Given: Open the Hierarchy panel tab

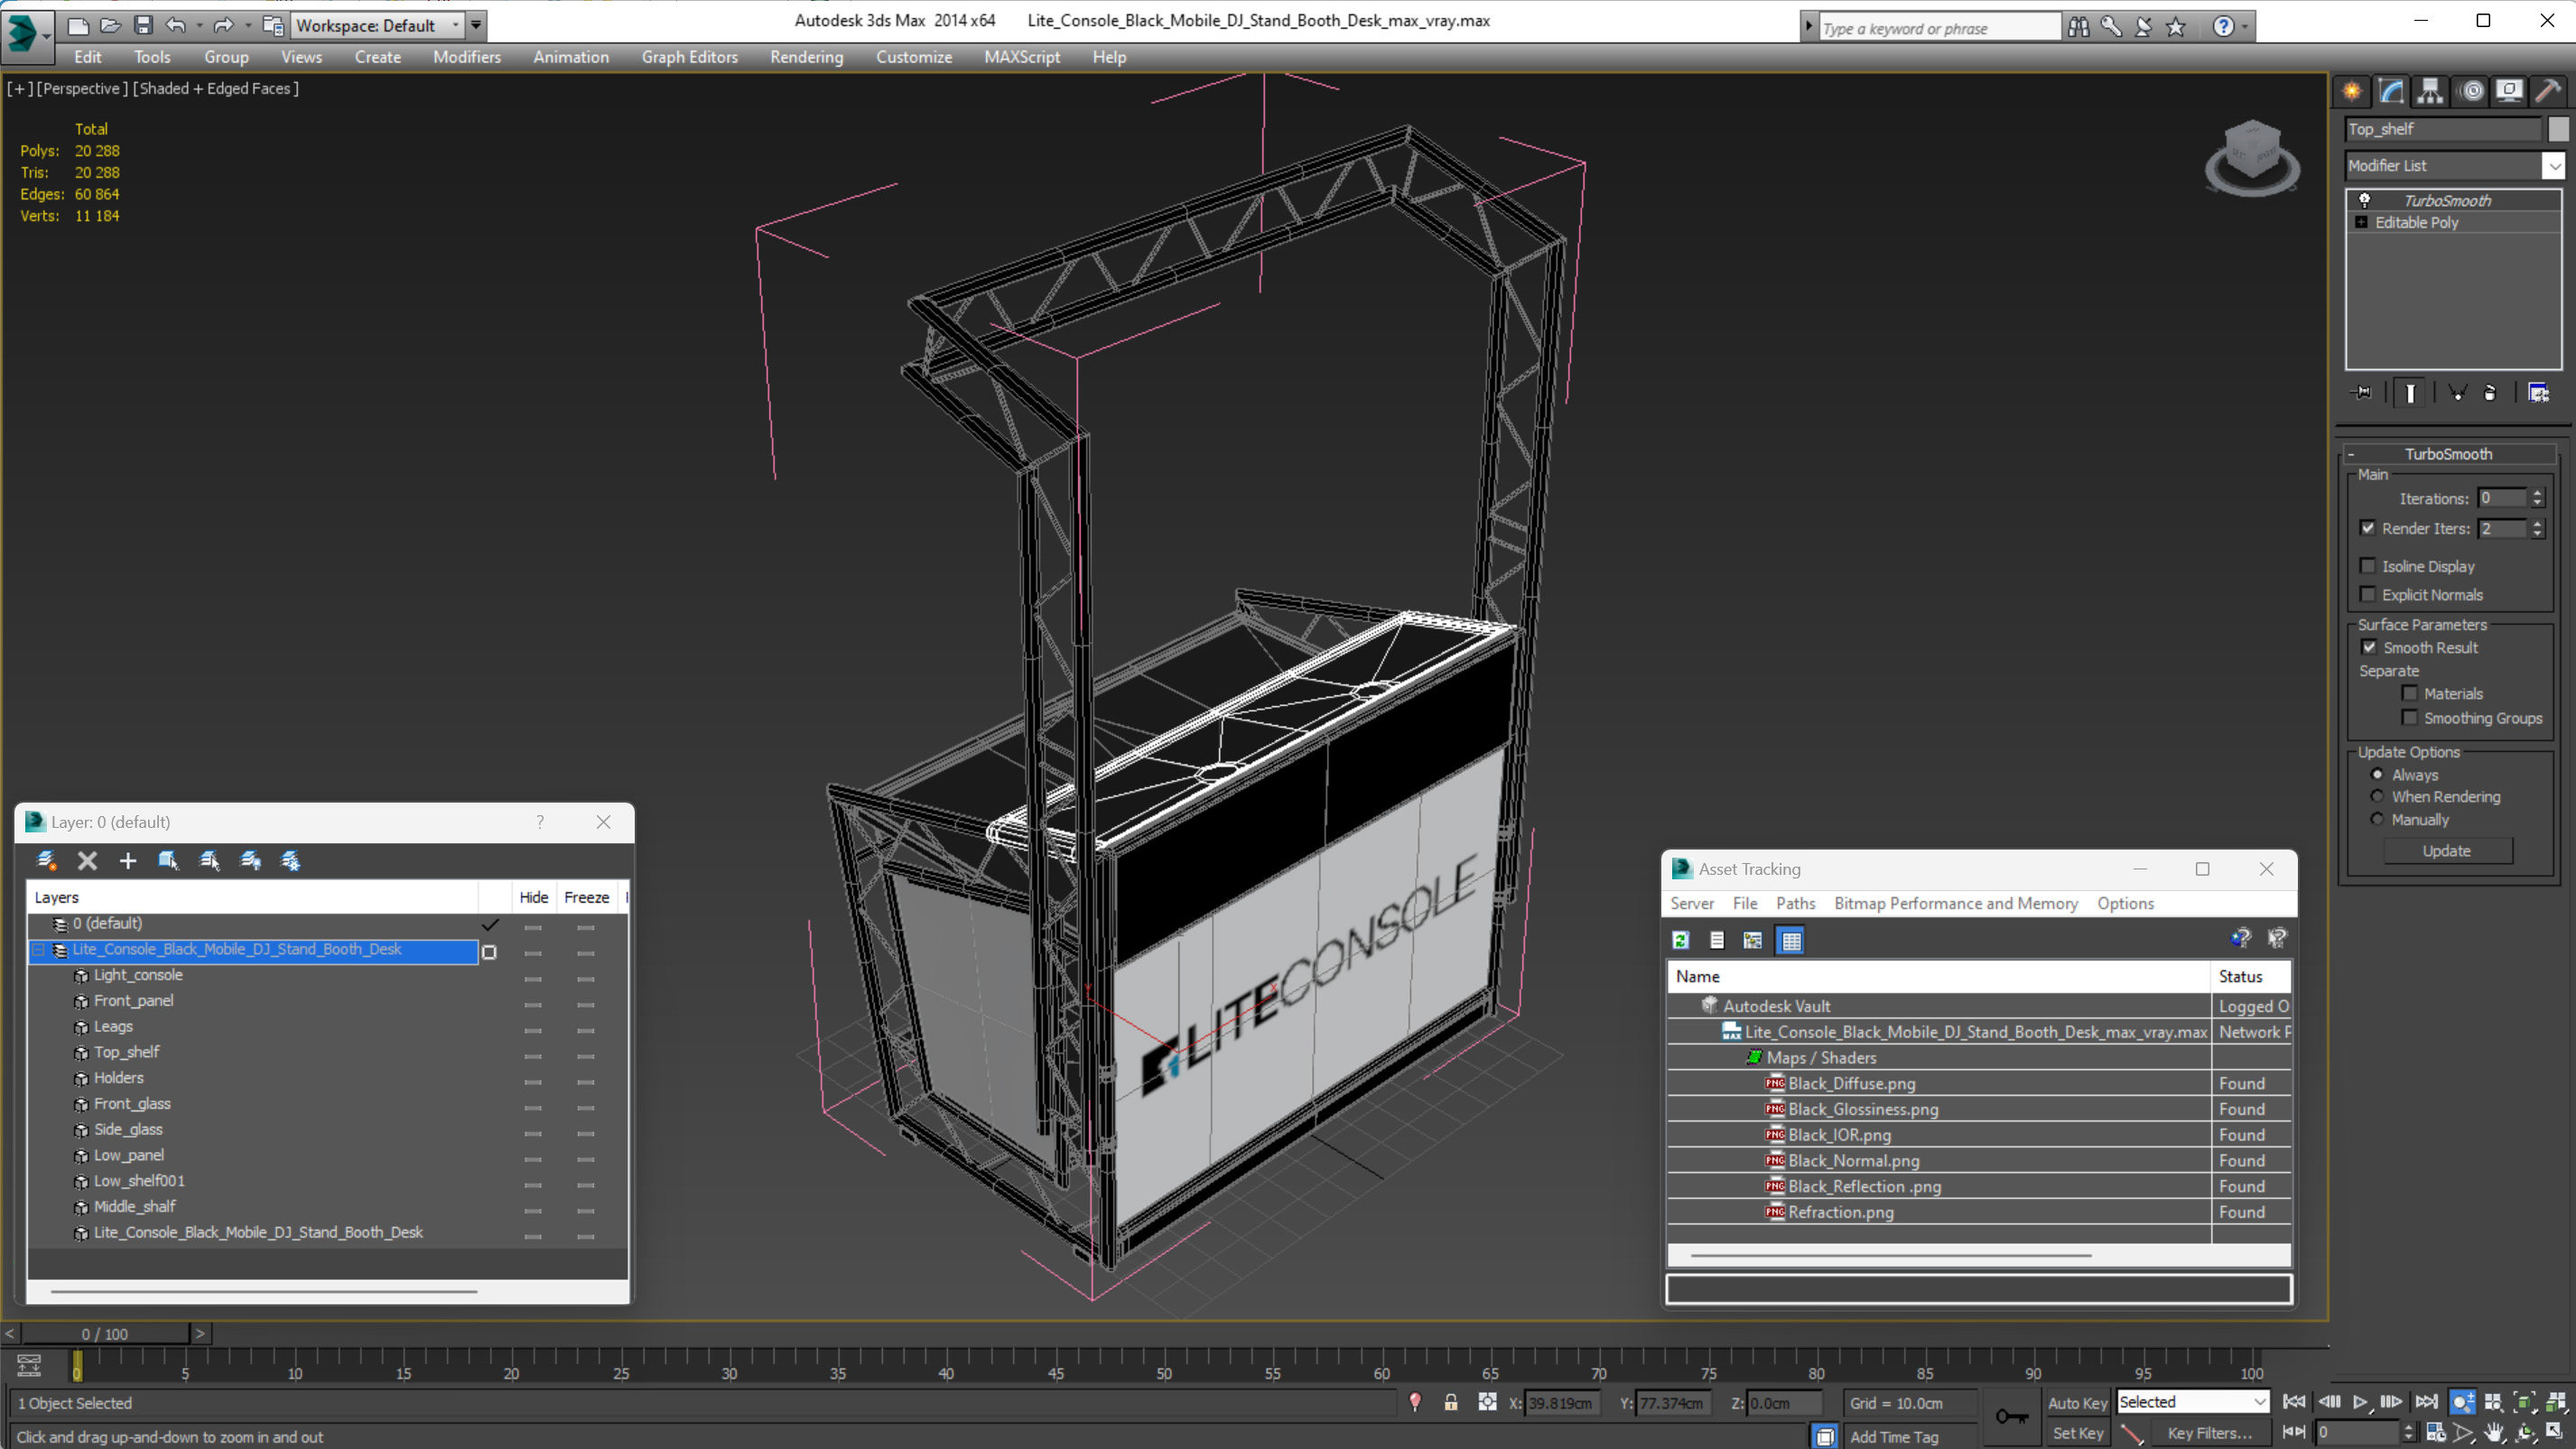Looking at the screenshot, I should (x=2430, y=91).
